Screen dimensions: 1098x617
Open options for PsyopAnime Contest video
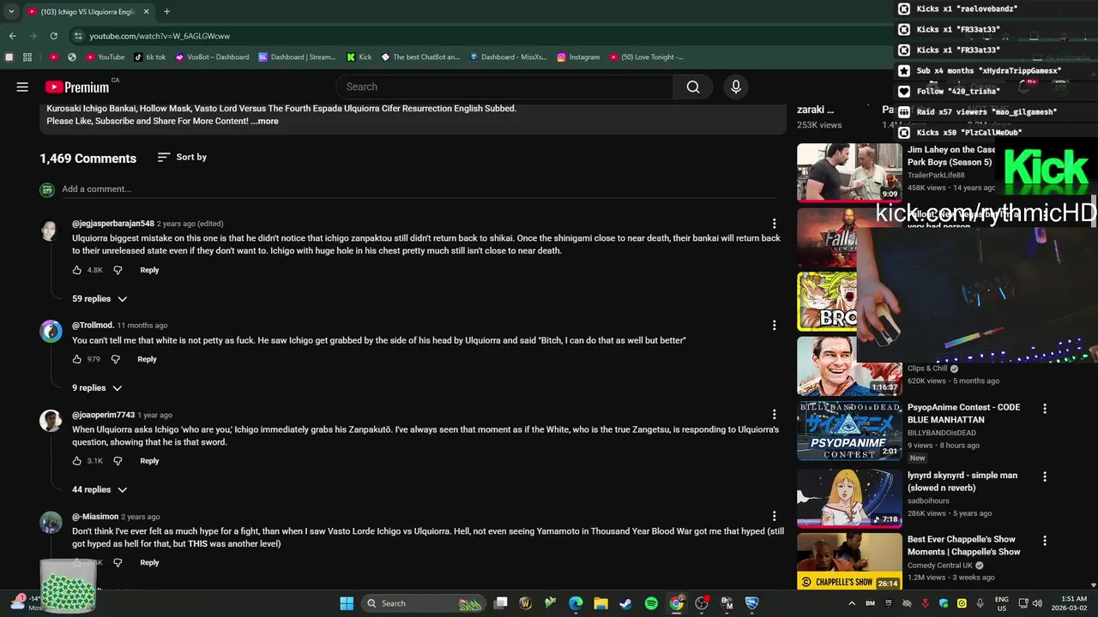point(1045,410)
